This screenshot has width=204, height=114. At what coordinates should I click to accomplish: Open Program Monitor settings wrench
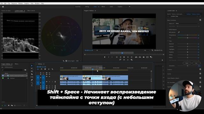click(152, 50)
